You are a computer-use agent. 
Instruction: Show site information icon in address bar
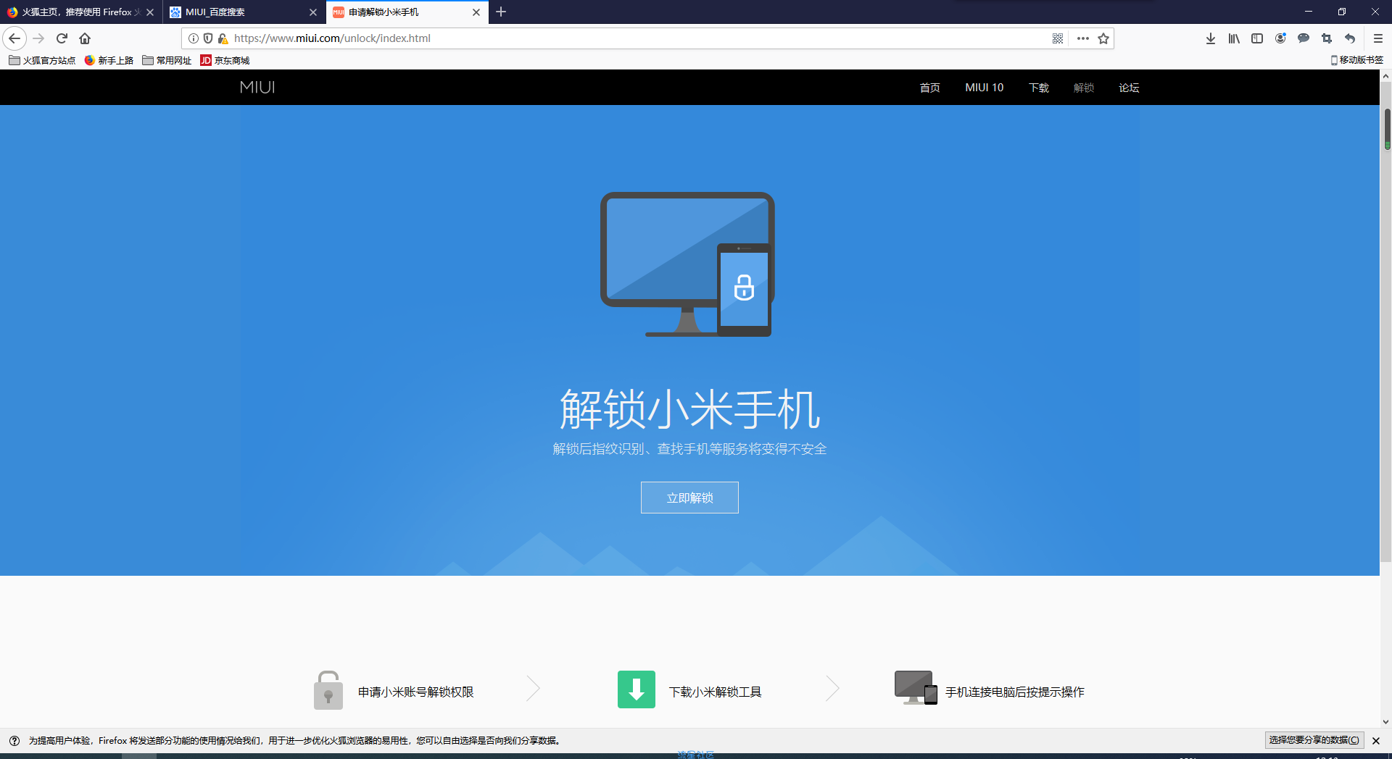point(194,38)
